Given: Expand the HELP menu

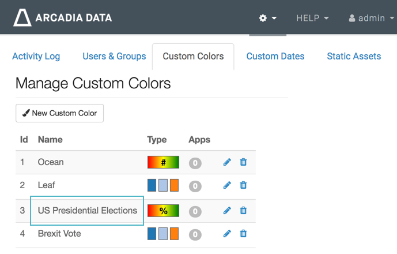Looking at the screenshot, I should (312, 18).
